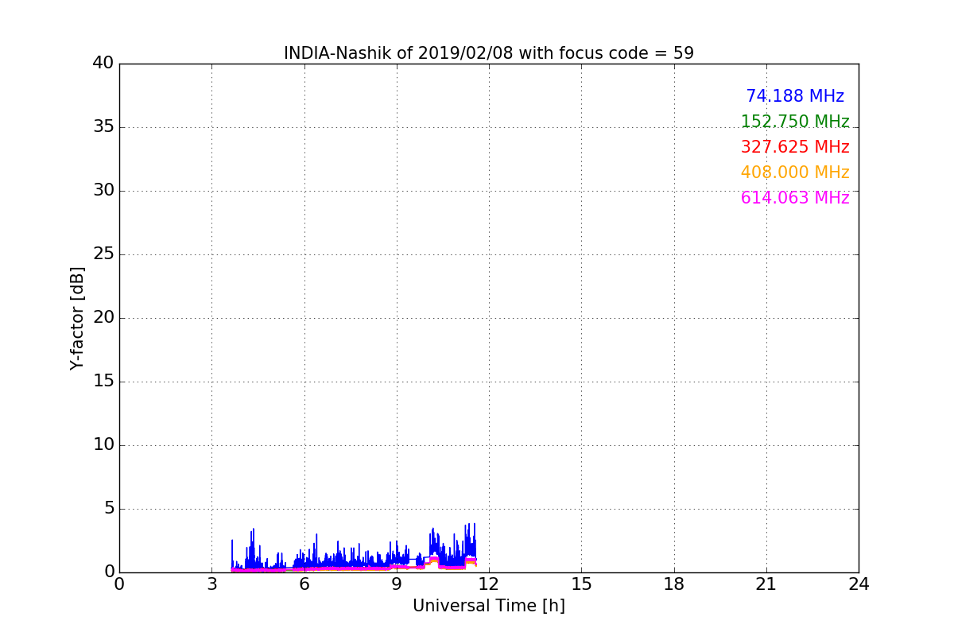Image resolution: width=954 pixels, height=636 pixels.
Task: Click the plot title INDIA-Nashik of 2019/02/08
Action: tap(488, 53)
